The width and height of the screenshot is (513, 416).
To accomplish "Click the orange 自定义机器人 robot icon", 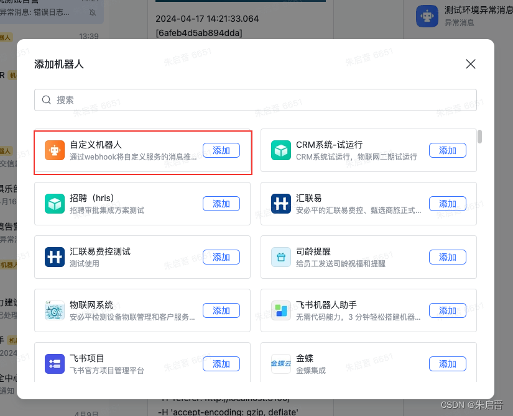I will click(55, 150).
